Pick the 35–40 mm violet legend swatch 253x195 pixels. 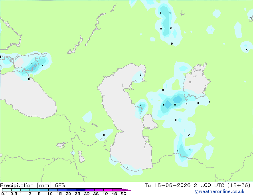99,190
